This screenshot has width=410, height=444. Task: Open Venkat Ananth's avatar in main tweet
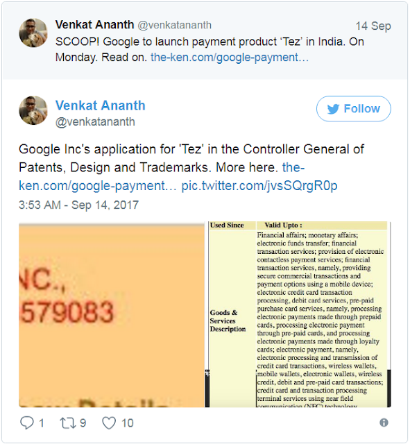pos(33,110)
